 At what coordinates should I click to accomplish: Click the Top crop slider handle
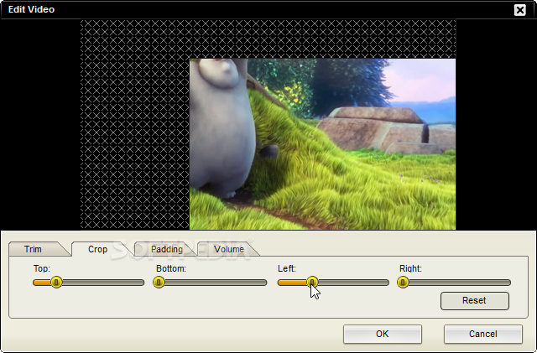[x=56, y=283]
